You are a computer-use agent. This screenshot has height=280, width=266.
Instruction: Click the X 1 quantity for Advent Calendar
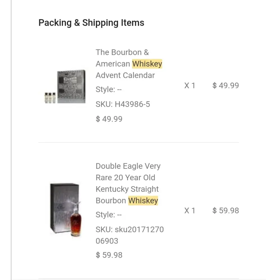pyautogui.click(x=190, y=85)
